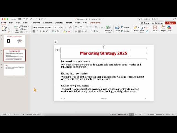Toggle the AutoSave switch
Screen dimensions: 177x133
tap(20, 19)
